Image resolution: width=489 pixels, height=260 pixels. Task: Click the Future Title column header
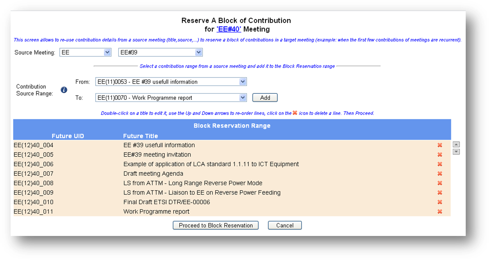(x=141, y=136)
